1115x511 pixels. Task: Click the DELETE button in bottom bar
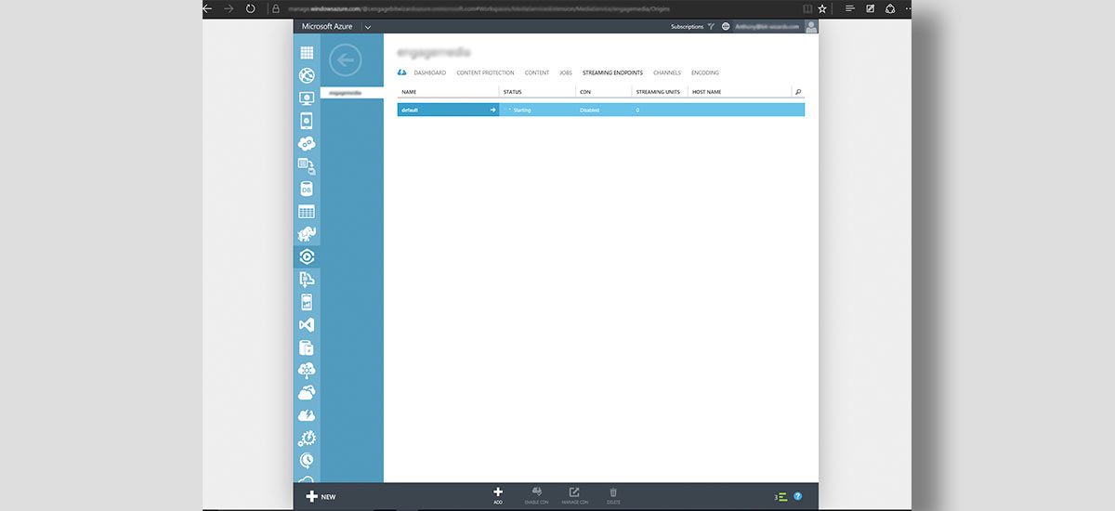tap(612, 496)
